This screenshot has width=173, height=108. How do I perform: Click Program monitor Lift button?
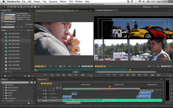[x=152, y=75]
